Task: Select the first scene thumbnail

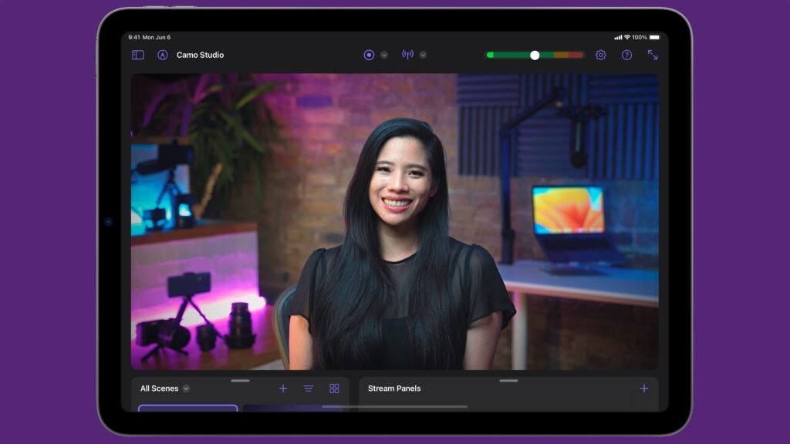Action: click(x=188, y=408)
